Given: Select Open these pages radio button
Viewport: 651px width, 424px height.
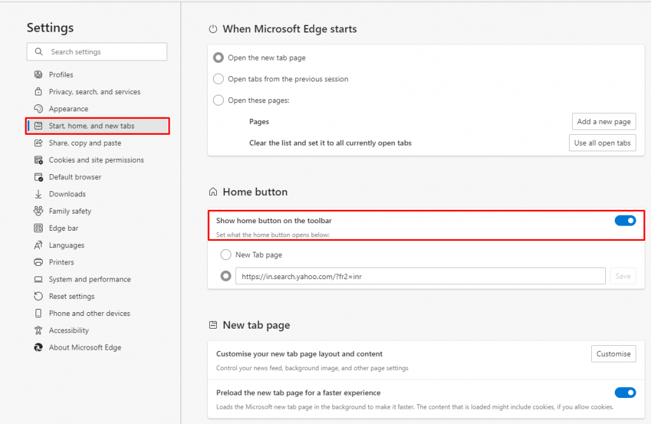Looking at the screenshot, I should coord(219,100).
